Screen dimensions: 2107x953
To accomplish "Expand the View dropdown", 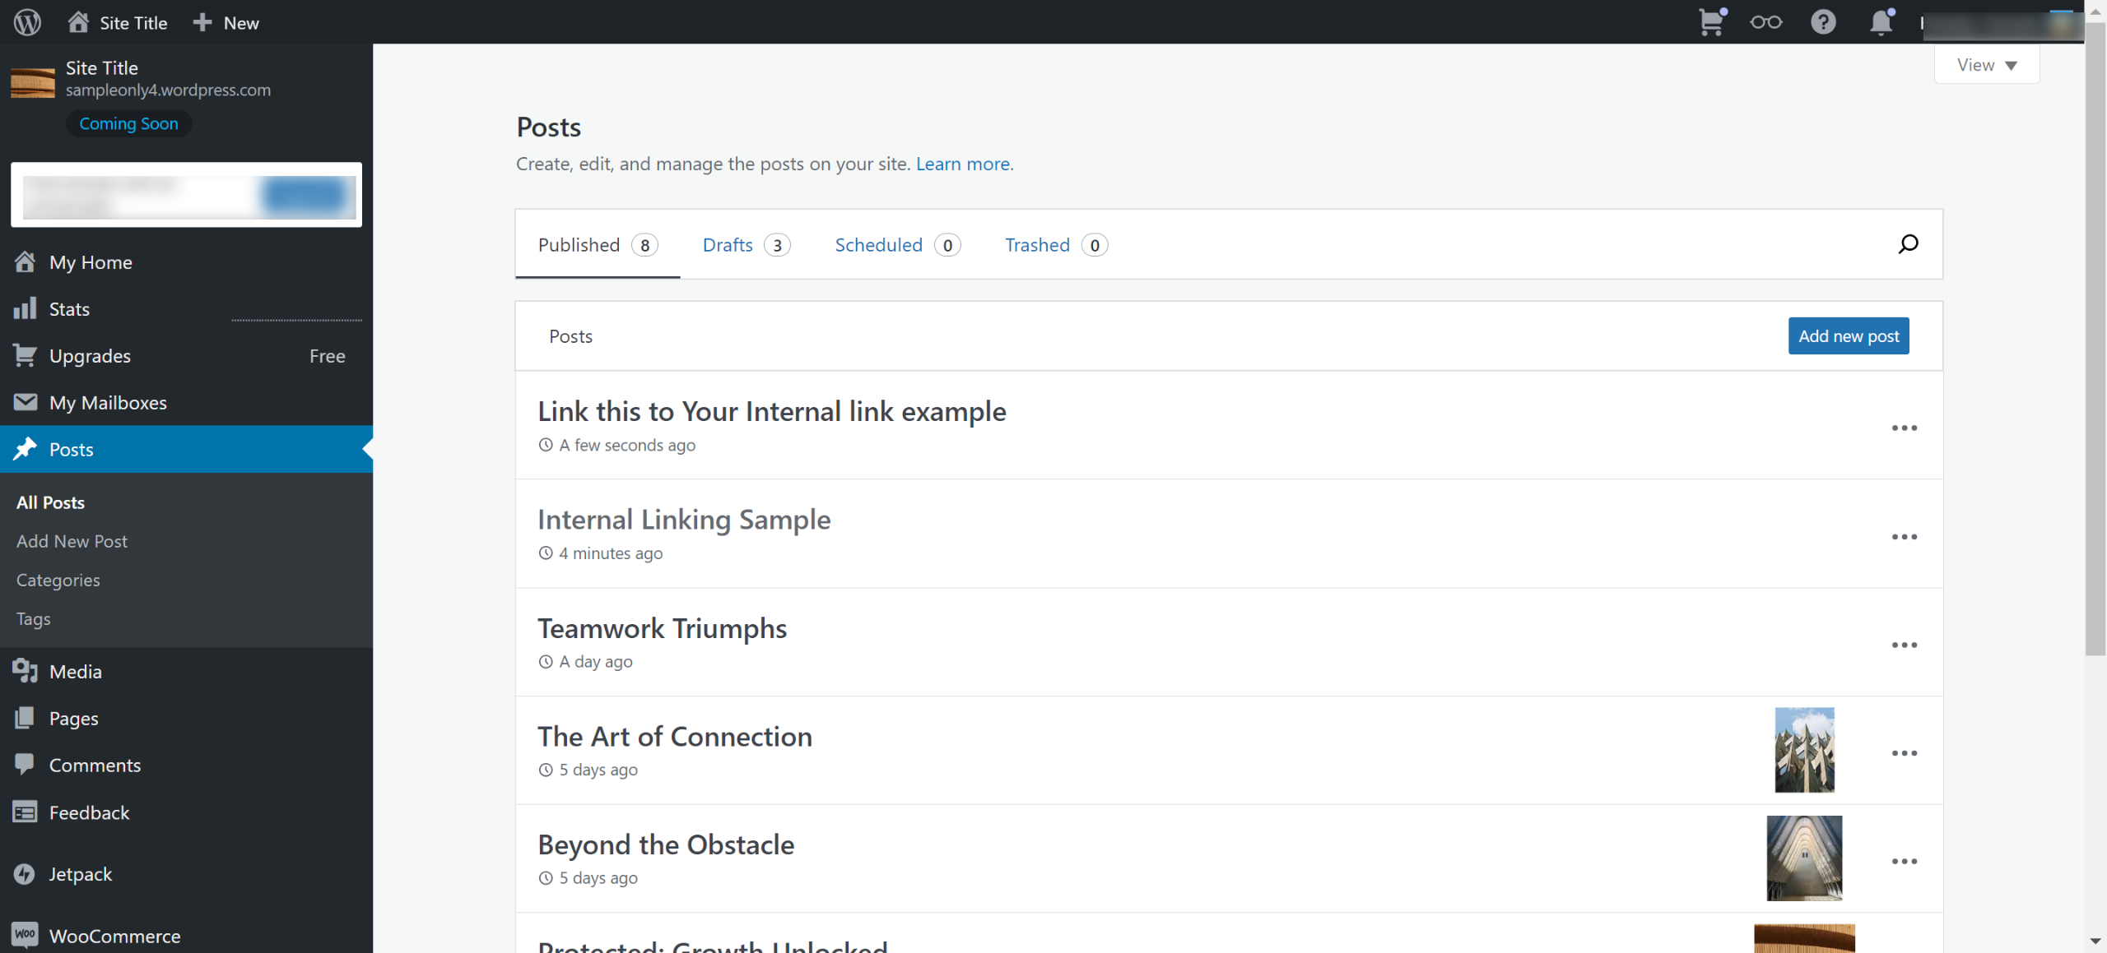I will 1986,65.
